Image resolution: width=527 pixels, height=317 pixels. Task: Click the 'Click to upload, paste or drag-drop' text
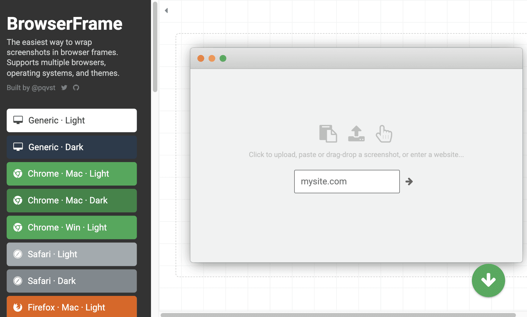click(x=356, y=155)
